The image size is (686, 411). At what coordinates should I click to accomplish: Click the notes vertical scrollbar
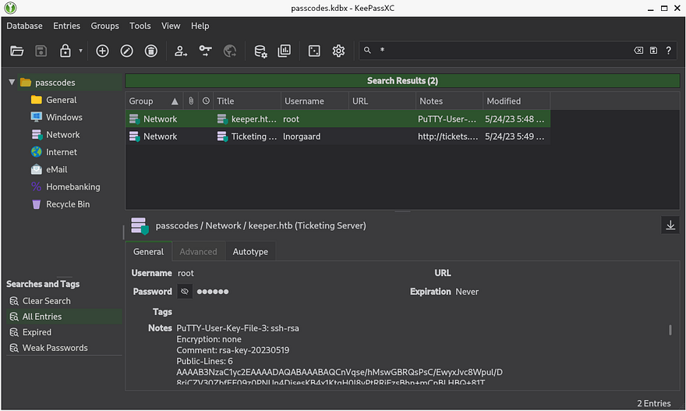pos(670,331)
